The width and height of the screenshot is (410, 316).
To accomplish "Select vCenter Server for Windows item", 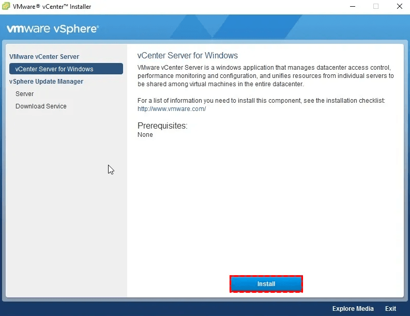I will (x=66, y=69).
